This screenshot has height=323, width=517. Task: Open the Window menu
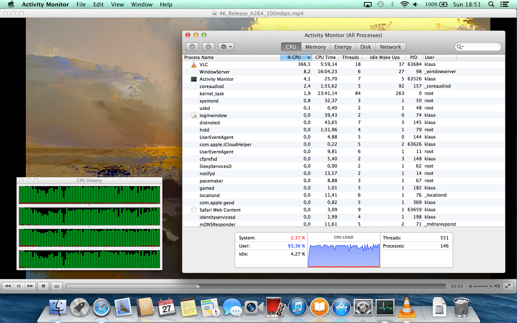coord(142,4)
